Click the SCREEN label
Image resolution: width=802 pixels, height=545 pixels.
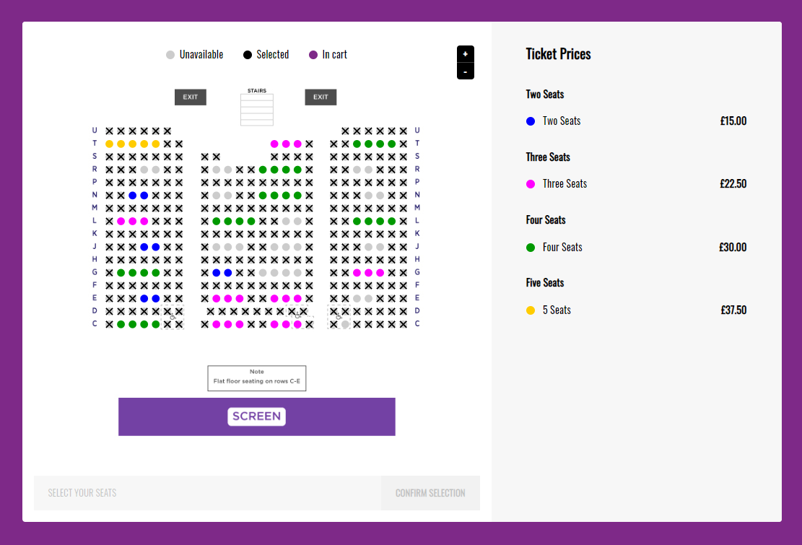point(257,417)
